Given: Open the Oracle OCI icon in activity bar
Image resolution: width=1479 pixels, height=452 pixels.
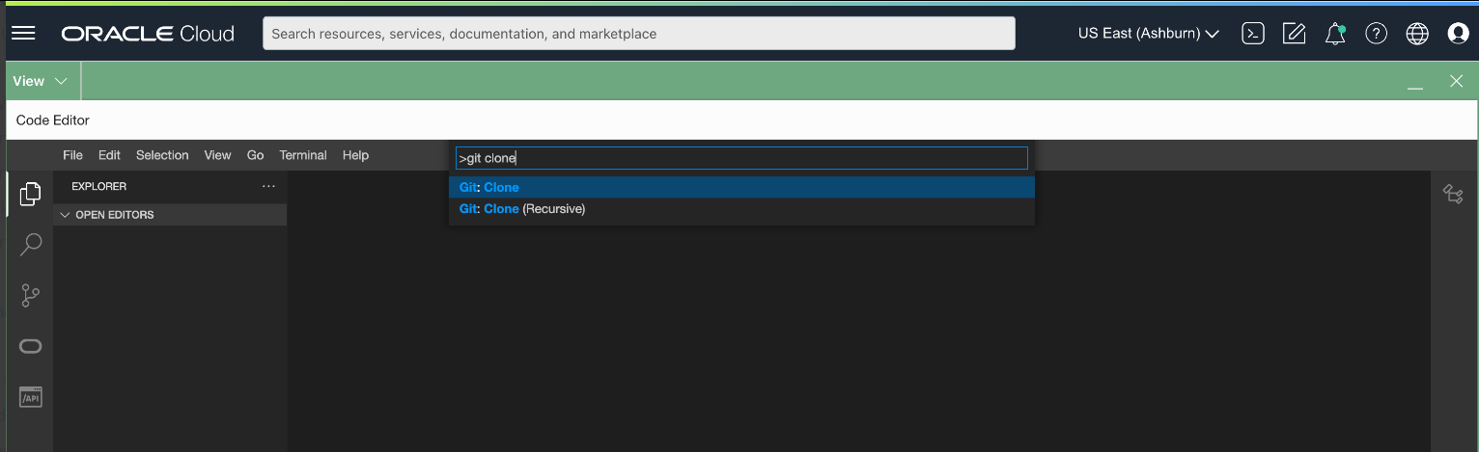Looking at the screenshot, I should tap(30, 346).
